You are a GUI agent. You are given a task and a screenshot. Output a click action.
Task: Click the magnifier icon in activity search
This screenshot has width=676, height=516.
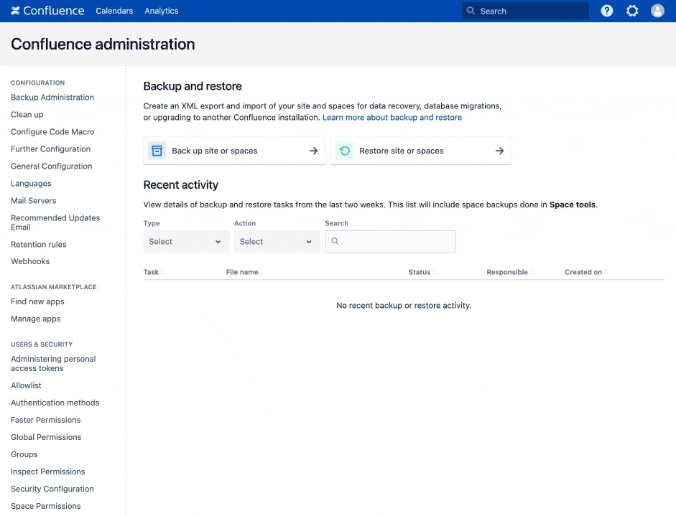[335, 241]
